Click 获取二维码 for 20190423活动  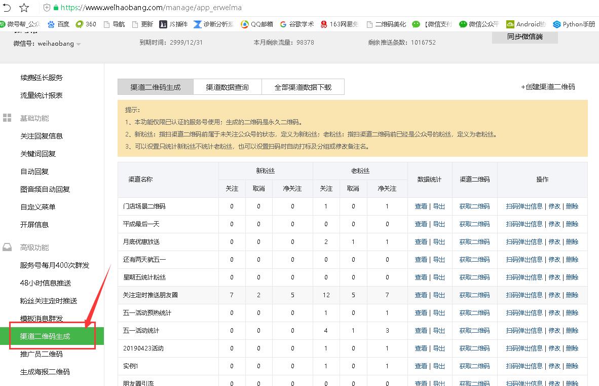pos(474,348)
